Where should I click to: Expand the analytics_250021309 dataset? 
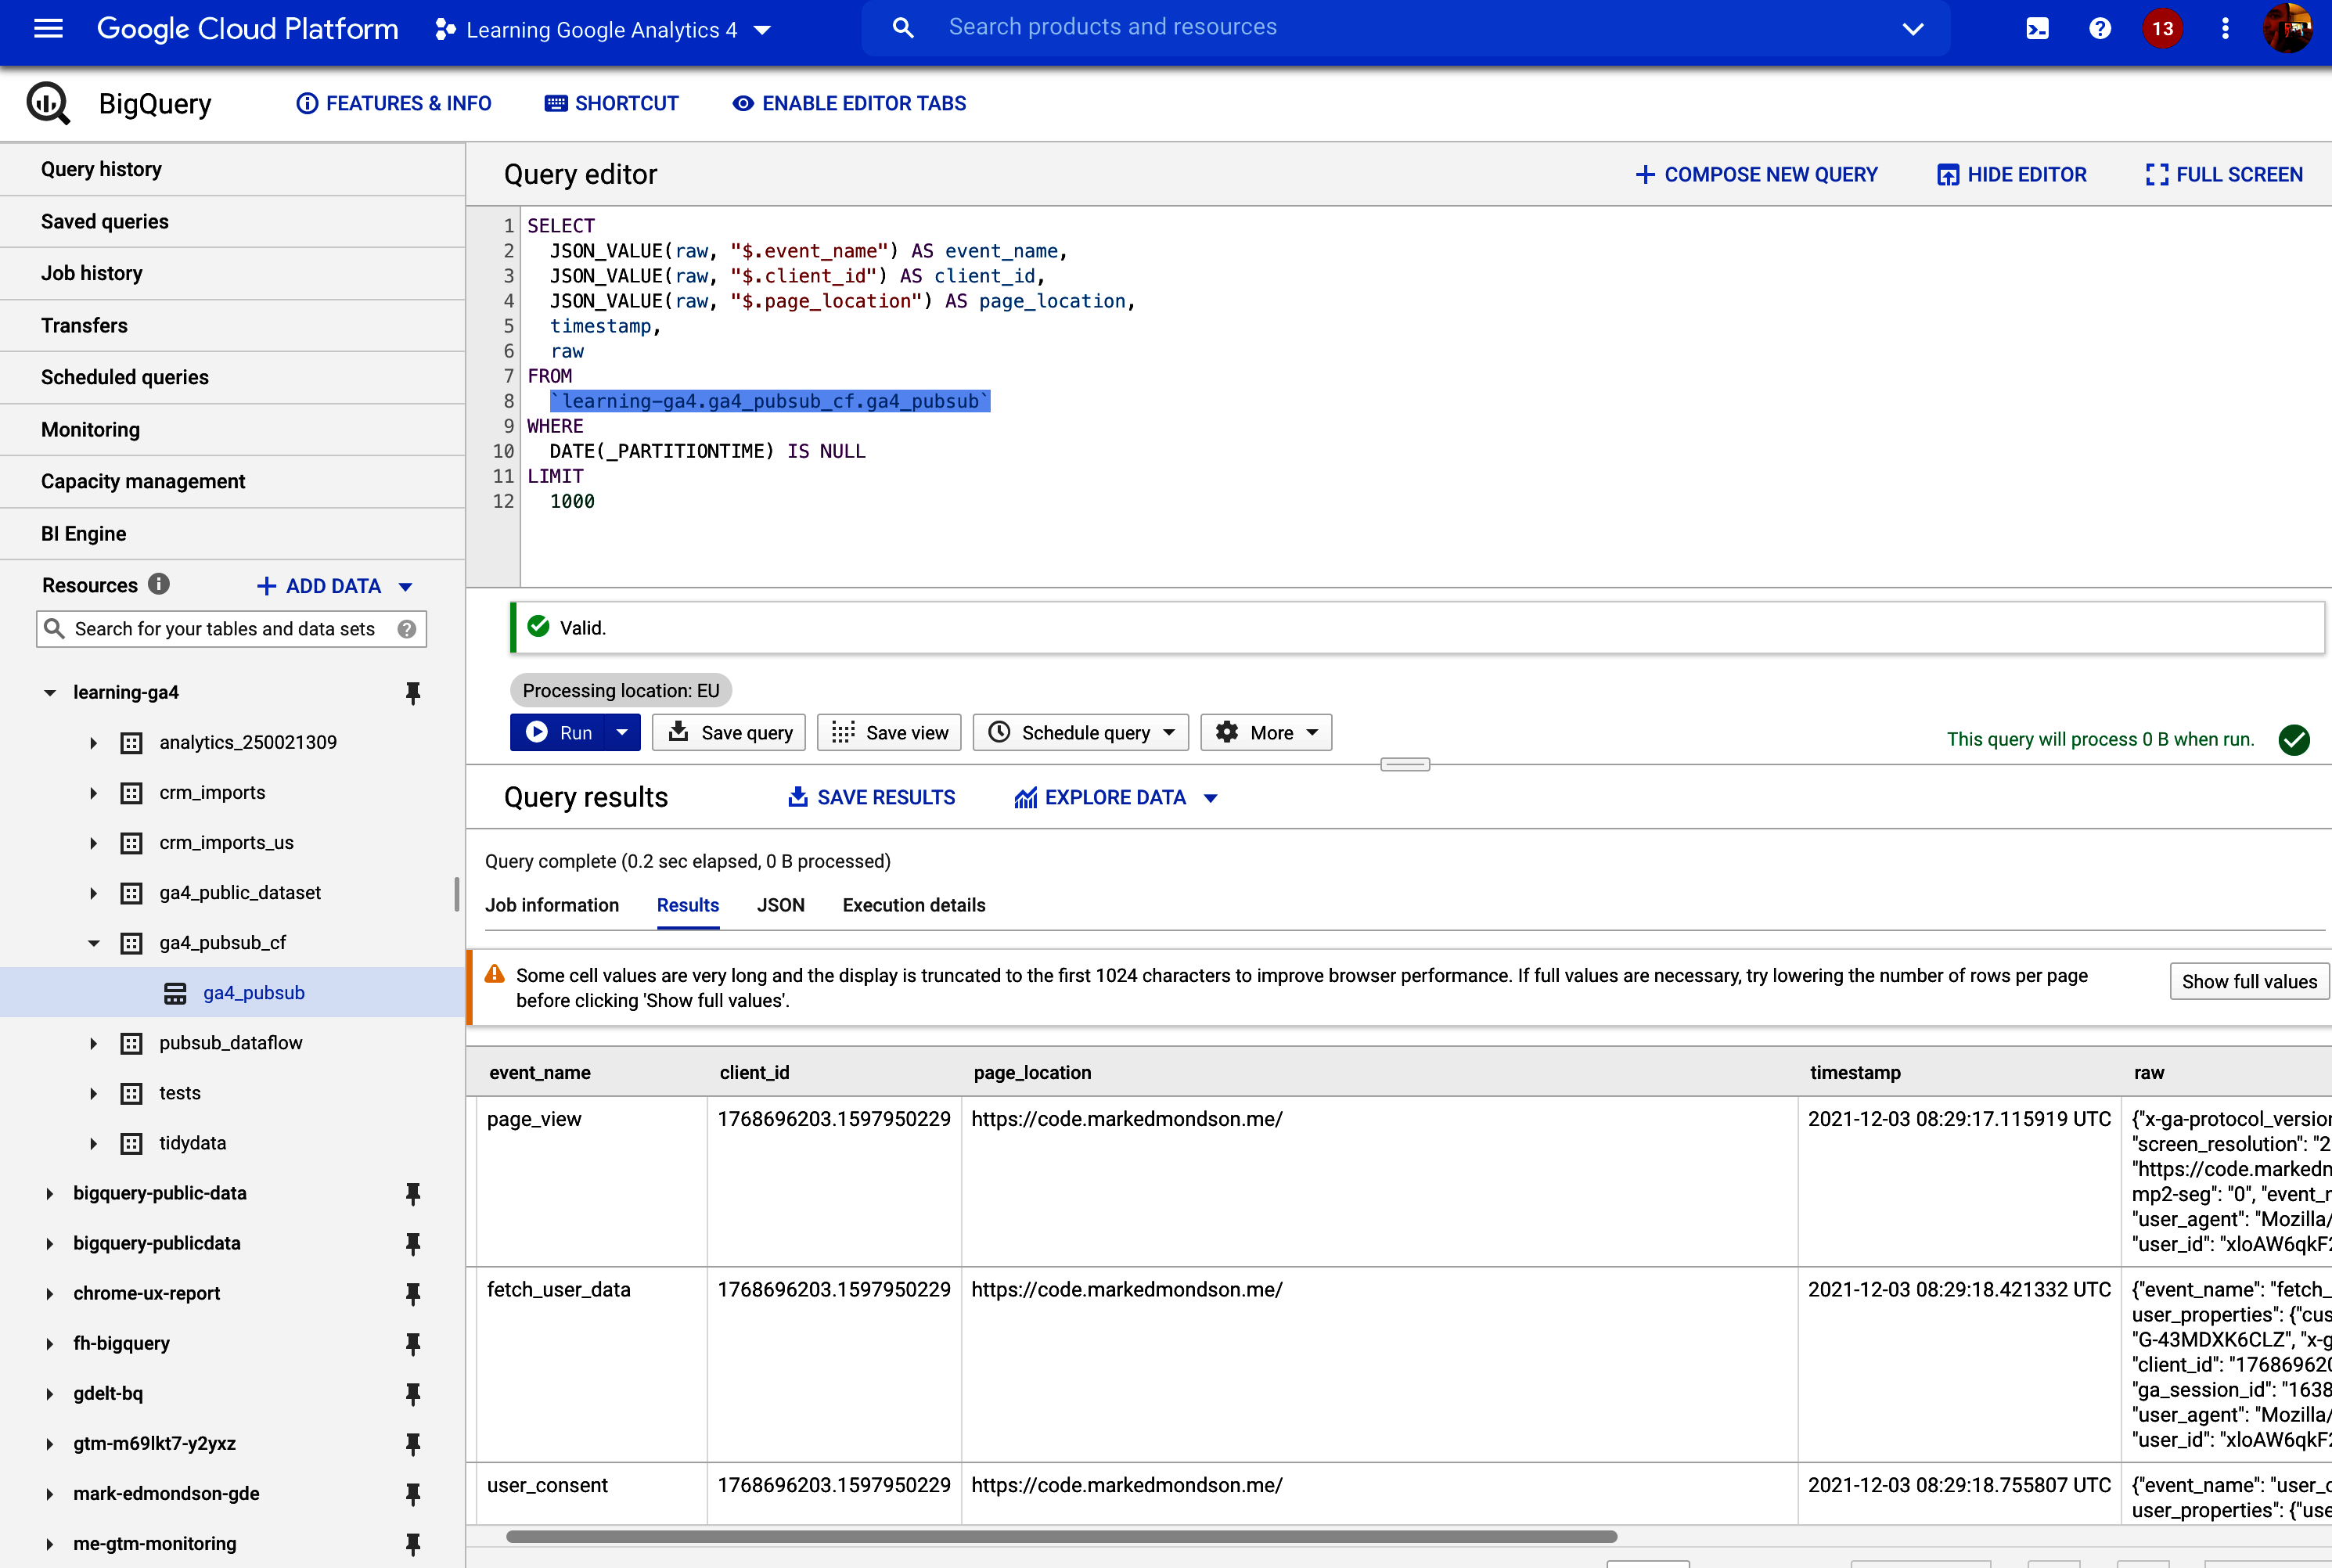point(93,743)
